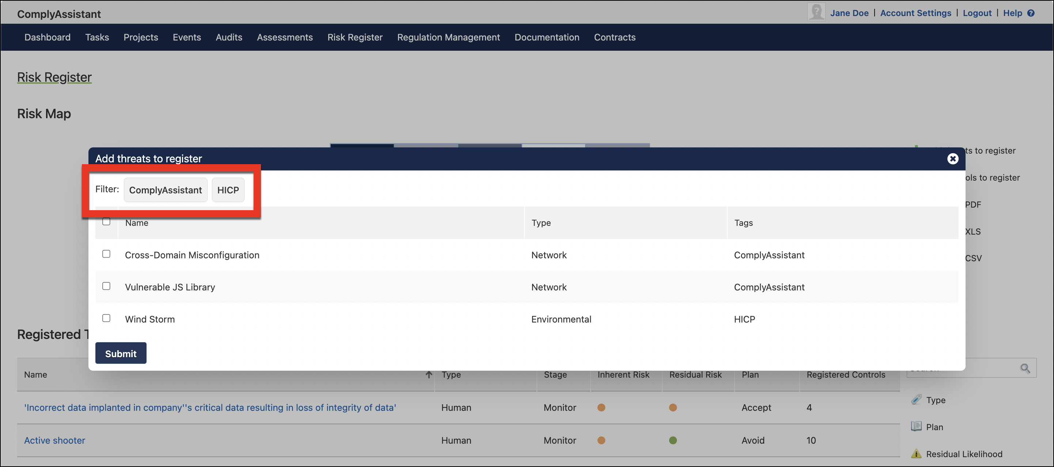Image resolution: width=1054 pixels, height=467 pixels.
Task: Sort by Name using the arrow icon
Action: point(428,374)
